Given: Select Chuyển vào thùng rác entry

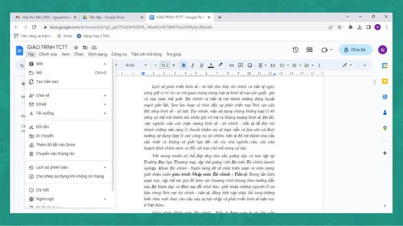Looking at the screenshot, I should [x=68, y=154].
